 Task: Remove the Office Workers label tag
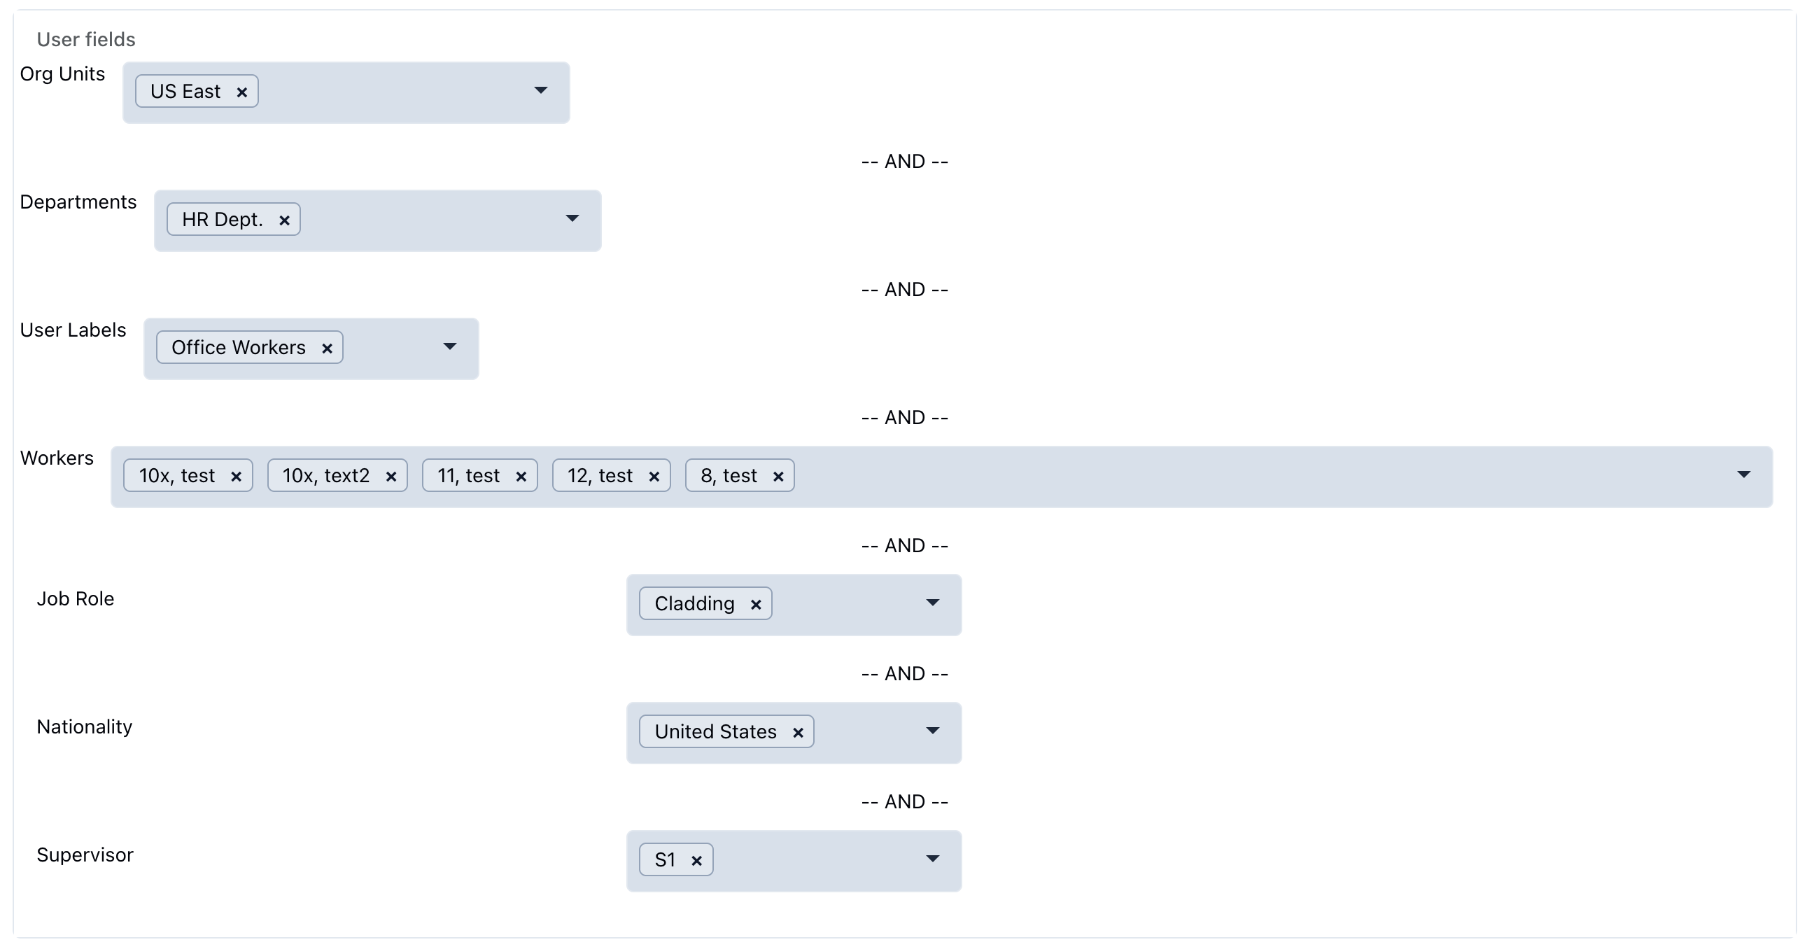pyautogui.click(x=327, y=349)
